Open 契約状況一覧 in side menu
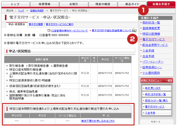The height and width of the screenshot is (126, 177). (151, 23)
